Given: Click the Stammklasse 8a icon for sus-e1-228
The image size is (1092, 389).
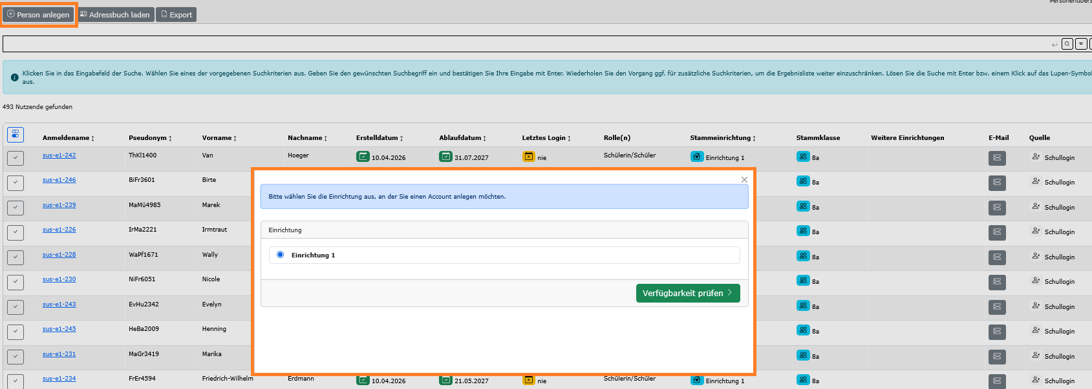Looking at the screenshot, I should (x=803, y=256).
